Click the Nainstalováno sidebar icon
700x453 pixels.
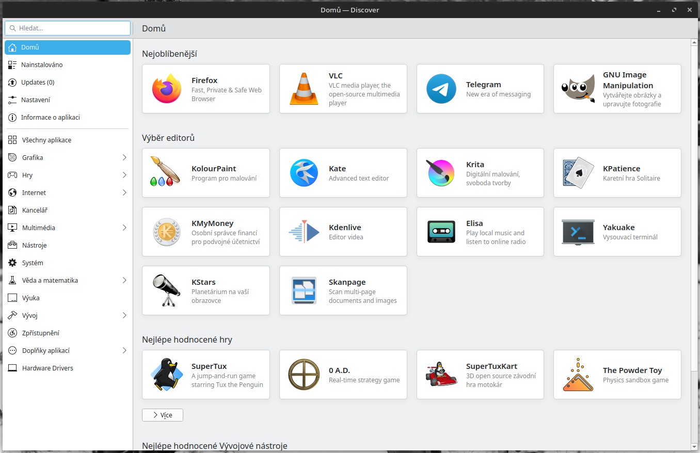coord(12,65)
